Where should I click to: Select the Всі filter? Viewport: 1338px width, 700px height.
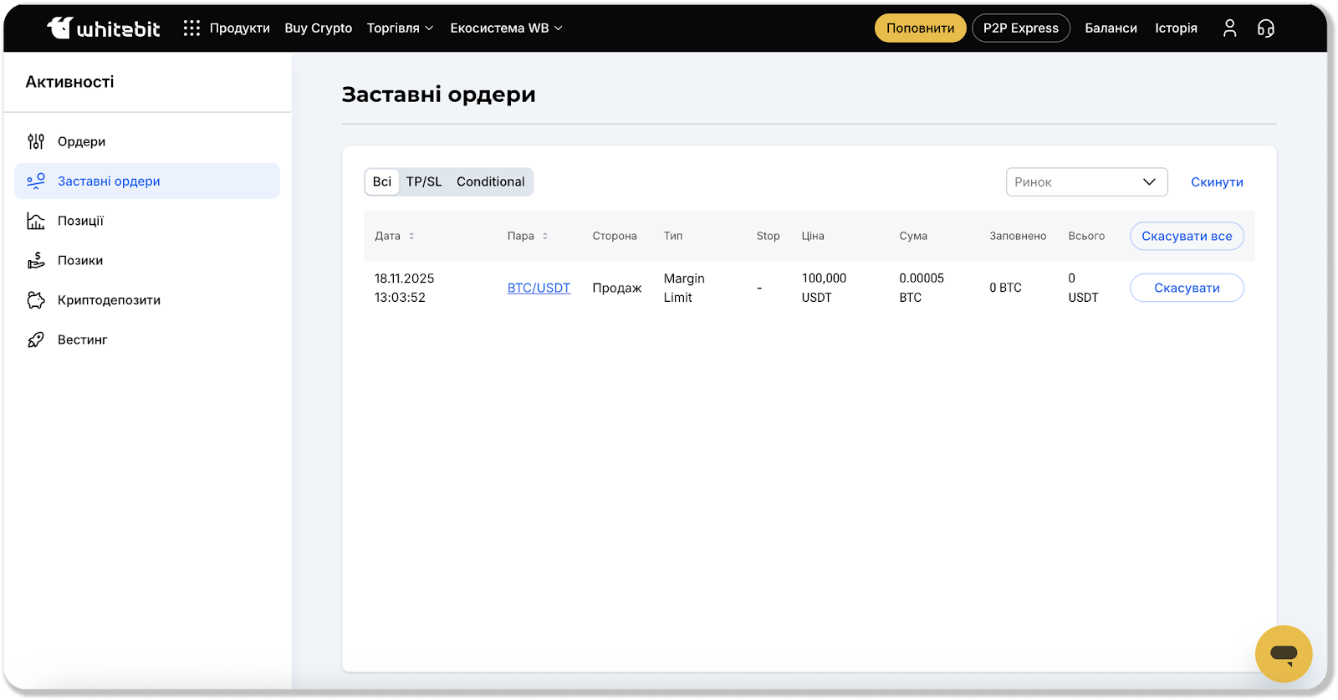(382, 181)
